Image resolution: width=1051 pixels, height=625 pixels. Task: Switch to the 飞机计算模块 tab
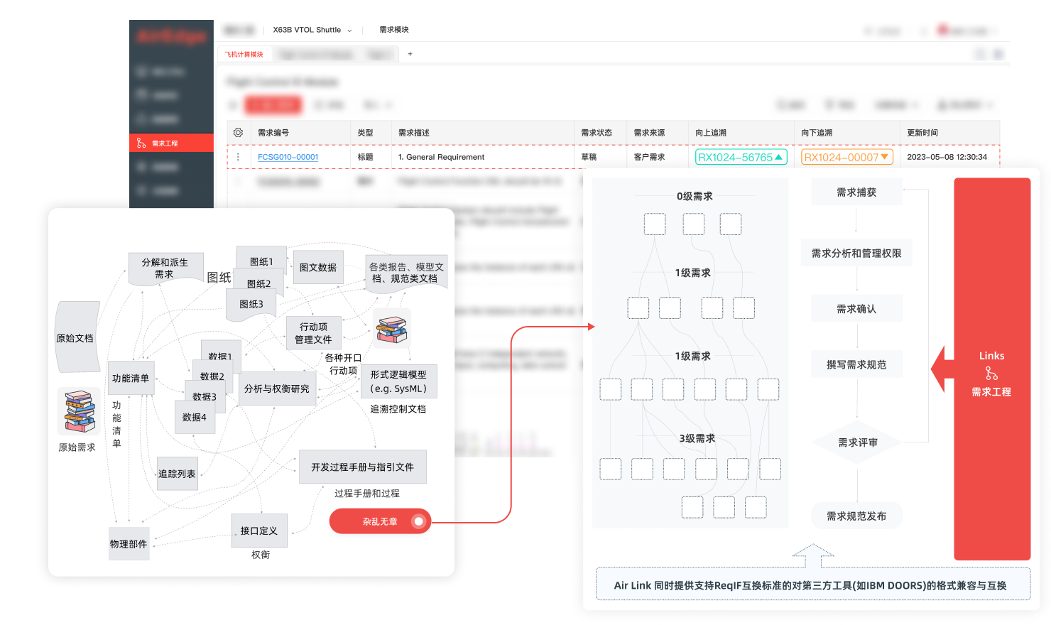(244, 54)
